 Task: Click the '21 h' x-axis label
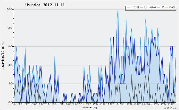point(156,104)
